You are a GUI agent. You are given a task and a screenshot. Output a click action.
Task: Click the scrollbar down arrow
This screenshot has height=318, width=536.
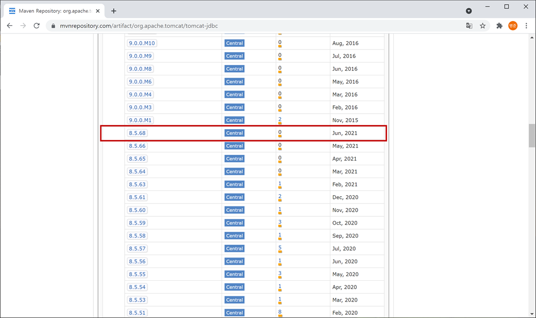[x=532, y=314]
